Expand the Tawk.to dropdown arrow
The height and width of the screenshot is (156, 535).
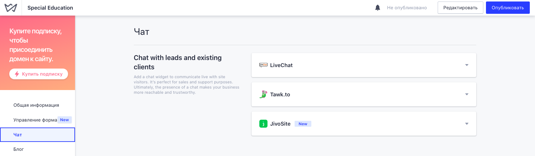coord(467,94)
